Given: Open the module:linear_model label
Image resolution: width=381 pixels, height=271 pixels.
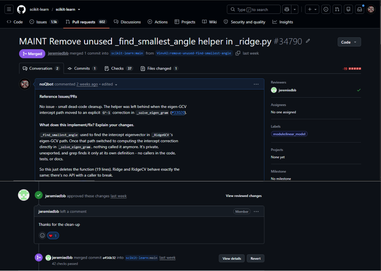Looking at the screenshot, I should pyautogui.click(x=289, y=134).
